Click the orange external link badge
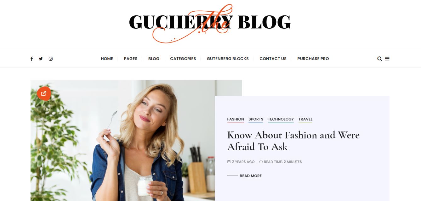Viewport: 421px width, 201px height. 44,93
